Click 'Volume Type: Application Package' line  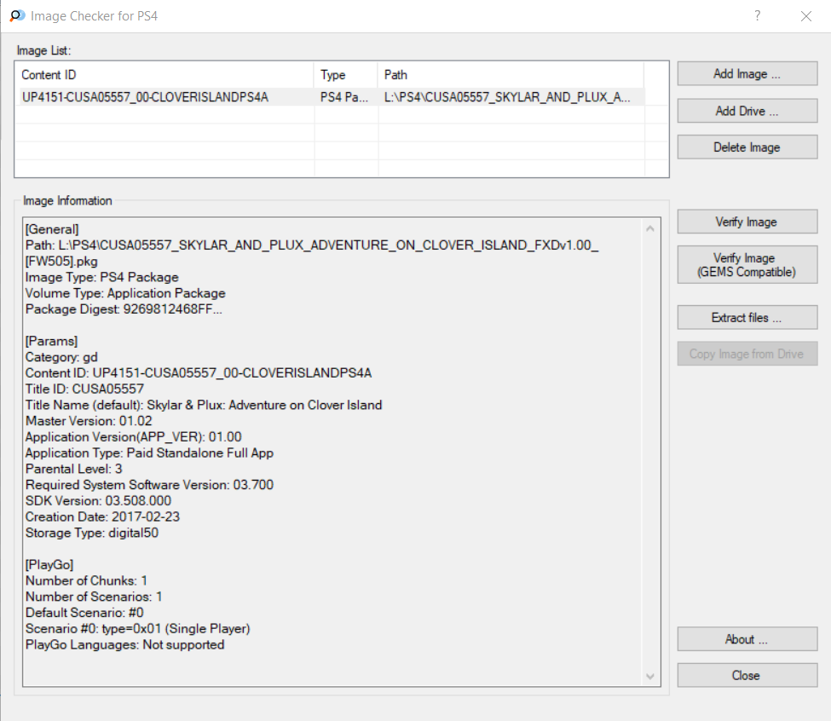125,293
